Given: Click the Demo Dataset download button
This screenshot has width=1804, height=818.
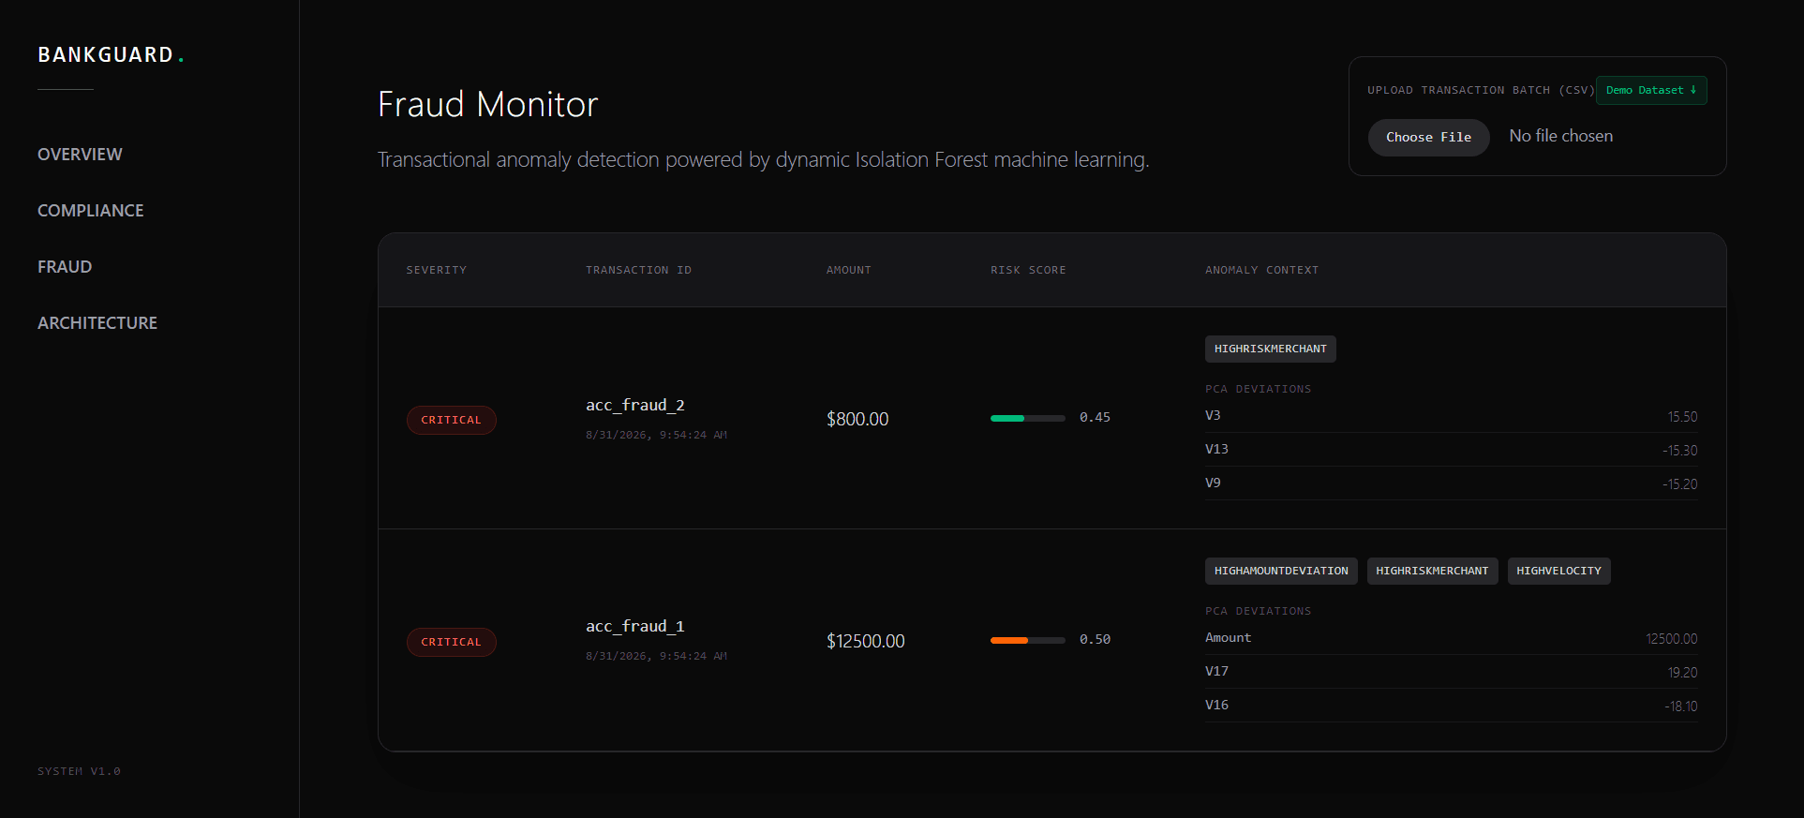Looking at the screenshot, I should [1651, 90].
